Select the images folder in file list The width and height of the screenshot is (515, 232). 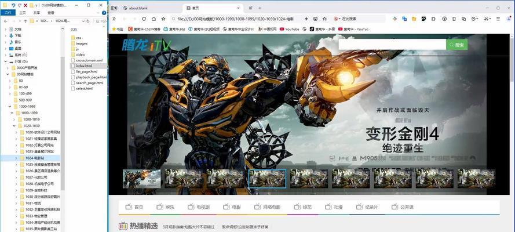click(x=79, y=43)
